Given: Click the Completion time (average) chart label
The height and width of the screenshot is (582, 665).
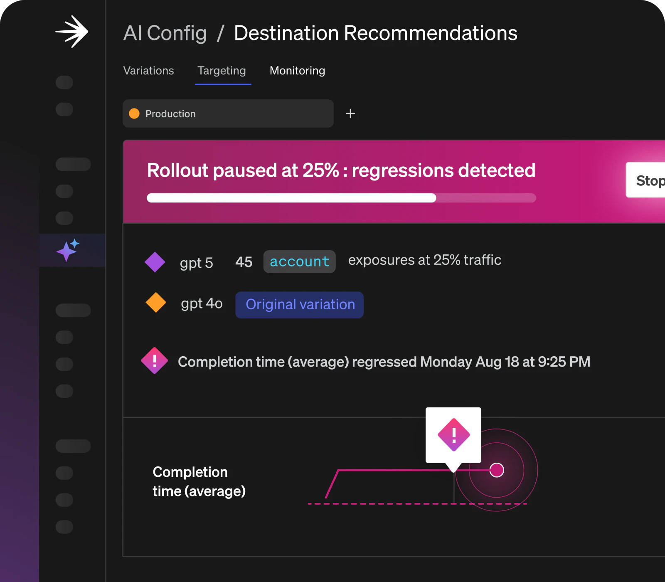Looking at the screenshot, I should point(199,482).
